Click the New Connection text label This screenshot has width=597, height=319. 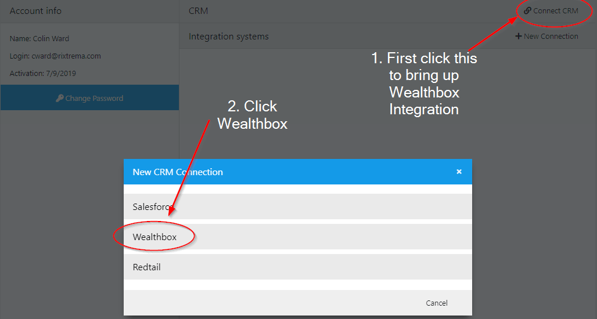click(x=551, y=37)
